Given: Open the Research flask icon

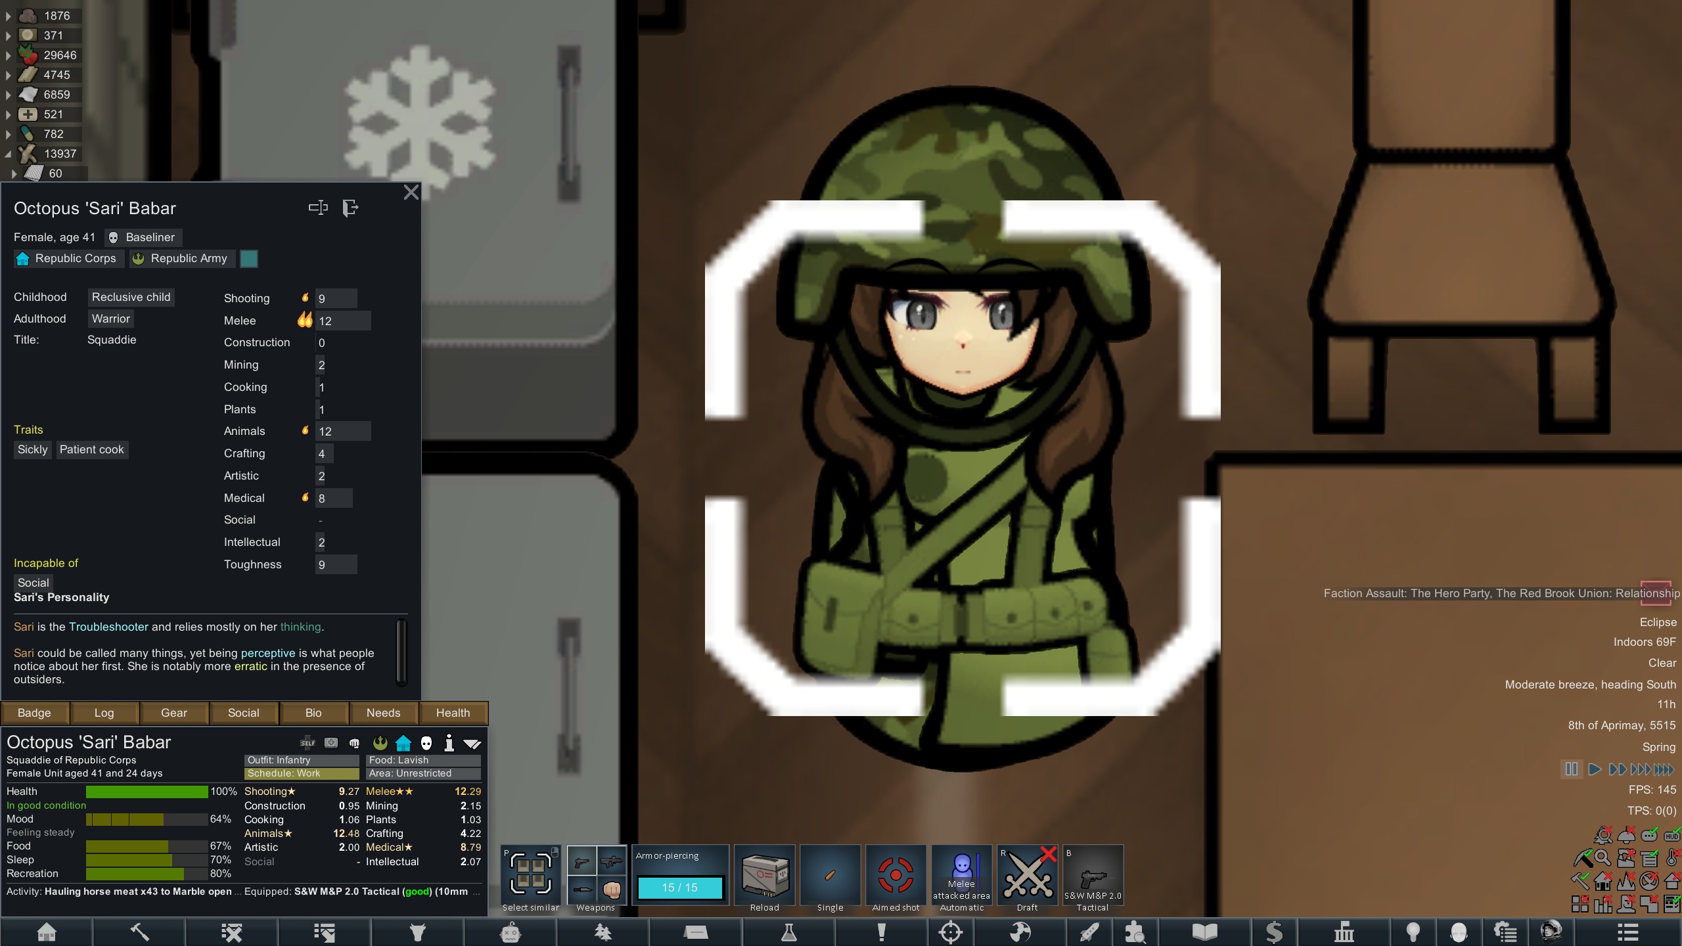Looking at the screenshot, I should pos(788,932).
